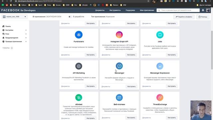Click Настроить on the oEmbed card
This screenshot has width=213, height=120.
point(91,118)
